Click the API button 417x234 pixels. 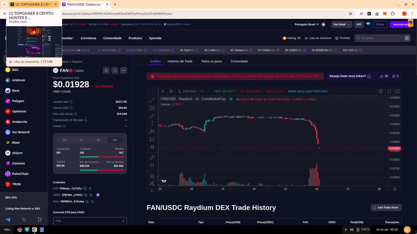359,25
